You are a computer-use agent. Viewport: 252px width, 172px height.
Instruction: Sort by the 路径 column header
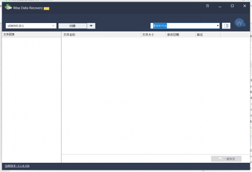[x=208, y=35]
